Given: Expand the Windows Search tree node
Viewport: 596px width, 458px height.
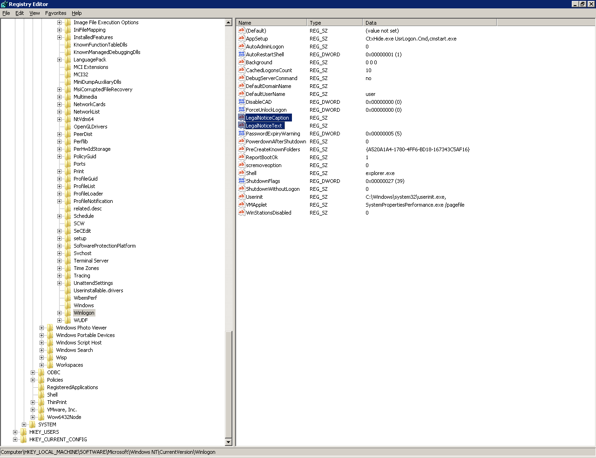Looking at the screenshot, I should 41,350.
